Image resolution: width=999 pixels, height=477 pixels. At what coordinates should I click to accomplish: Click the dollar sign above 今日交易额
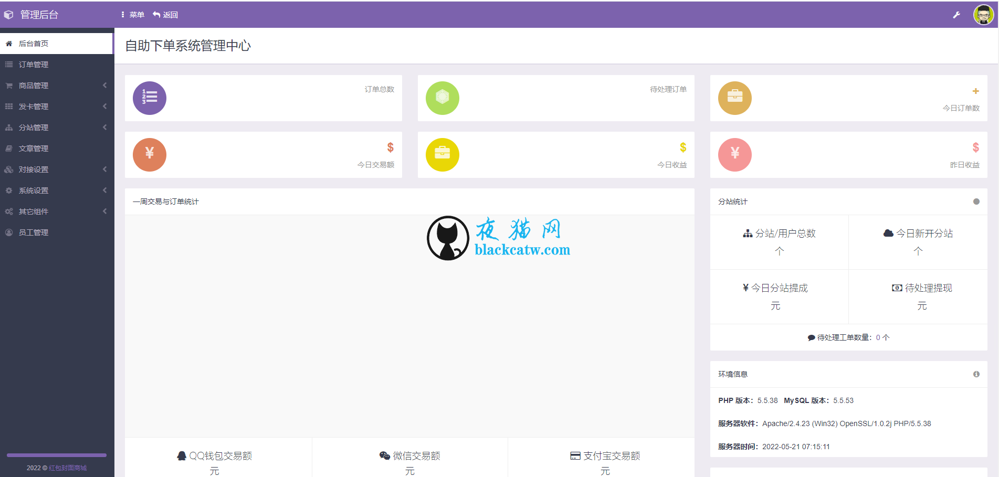(391, 147)
